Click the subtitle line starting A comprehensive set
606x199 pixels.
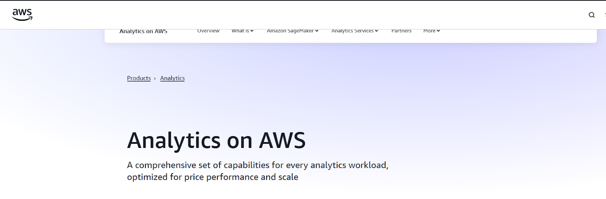click(258, 165)
